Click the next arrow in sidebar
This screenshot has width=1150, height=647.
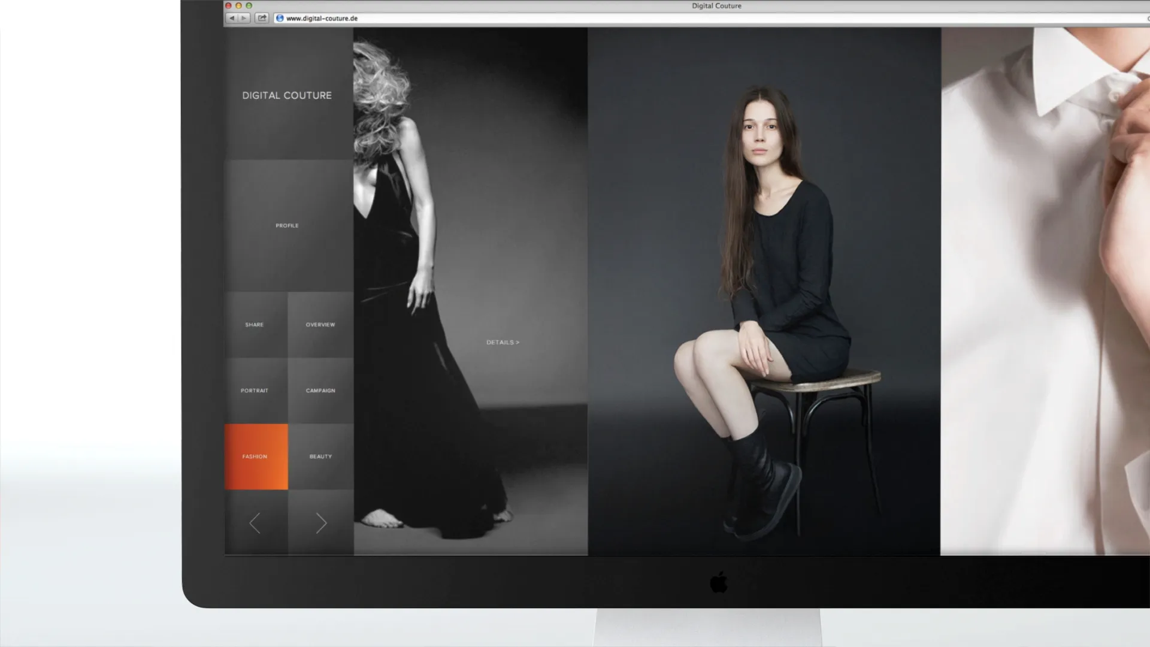(321, 523)
